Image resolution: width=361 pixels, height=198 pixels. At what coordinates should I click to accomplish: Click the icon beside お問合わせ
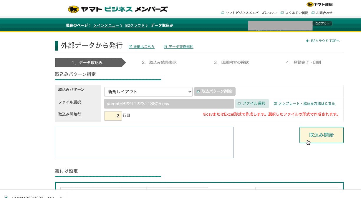313,13
